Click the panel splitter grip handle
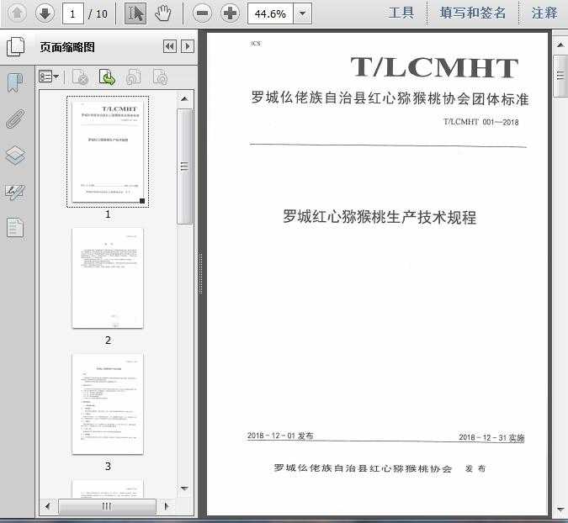Viewport: 568px width, 523px height. click(200, 273)
